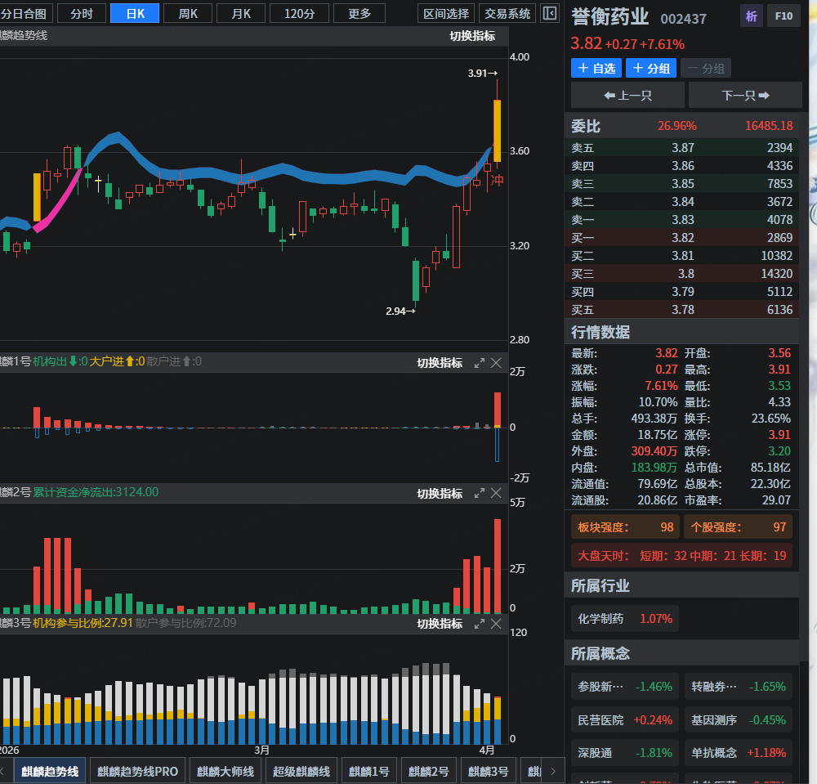This screenshot has width=817, height=784.
Task: Go to next stock 下一只
Action: coord(744,95)
